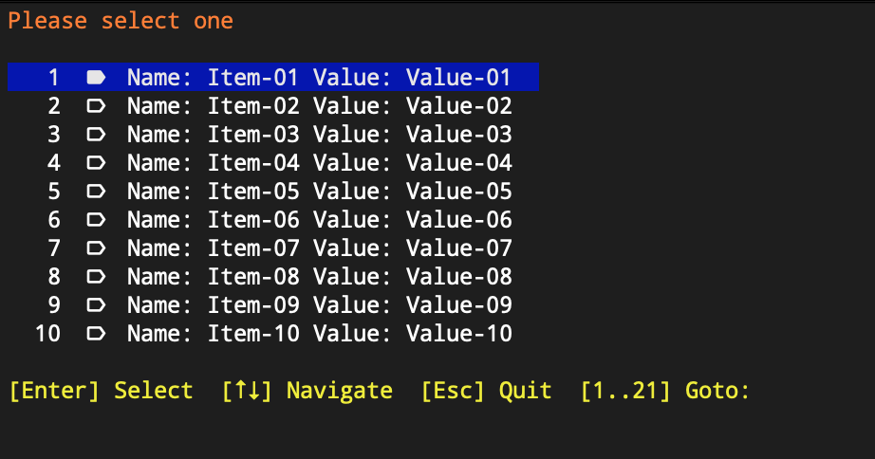875x459 pixels.
Task: Pick list entry number 4
Action: click(273, 162)
